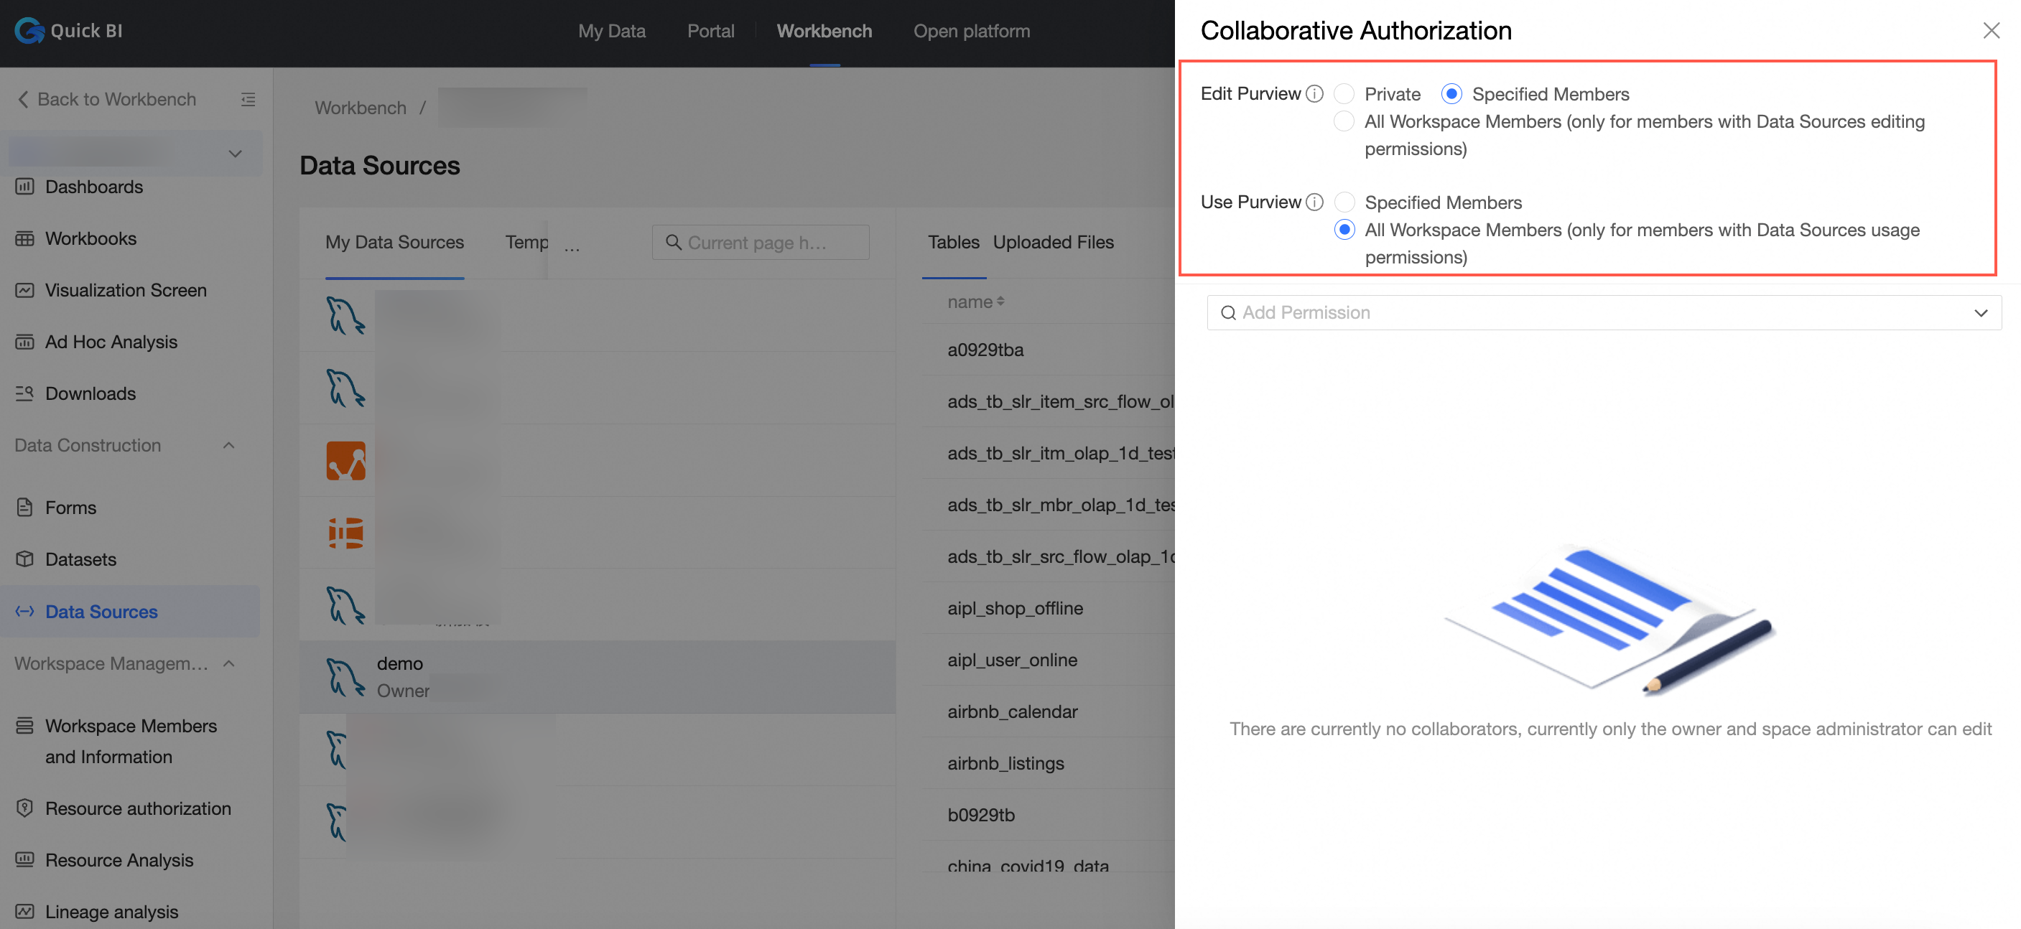Select All Workspace Members for Edit Purview
The width and height of the screenshot is (2021, 929).
click(1344, 121)
